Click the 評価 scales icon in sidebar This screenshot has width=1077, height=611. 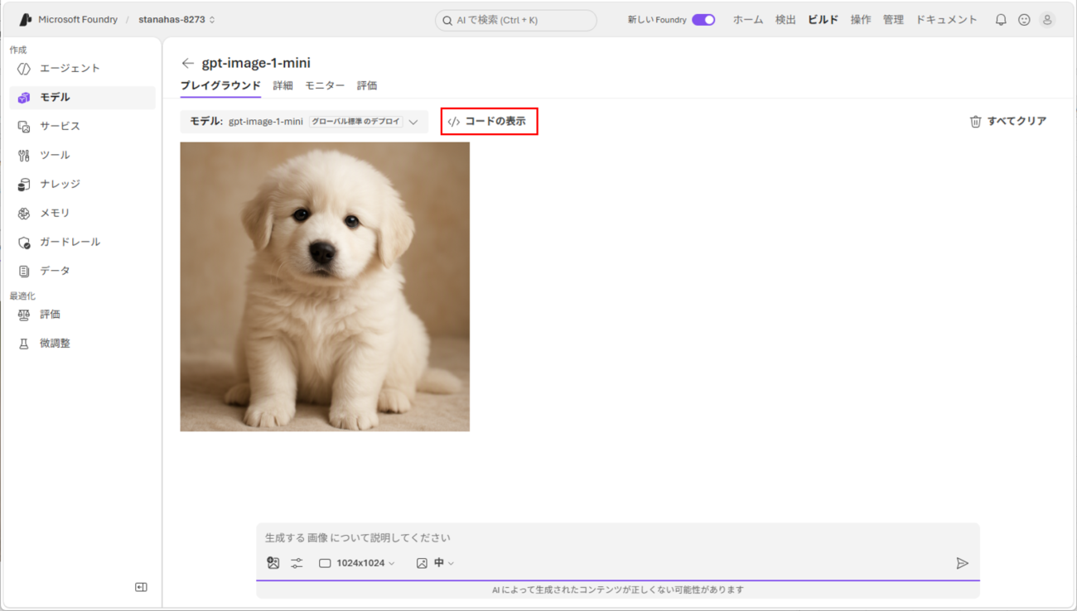click(x=24, y=315)
